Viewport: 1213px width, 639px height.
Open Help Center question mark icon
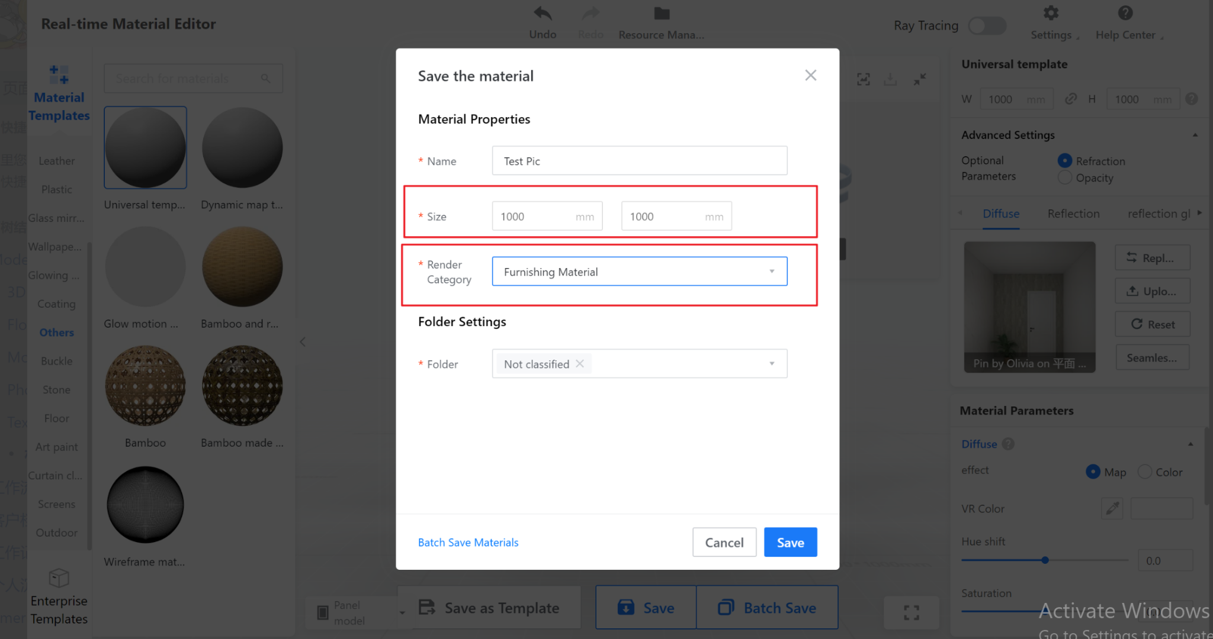pos(1125,14)
